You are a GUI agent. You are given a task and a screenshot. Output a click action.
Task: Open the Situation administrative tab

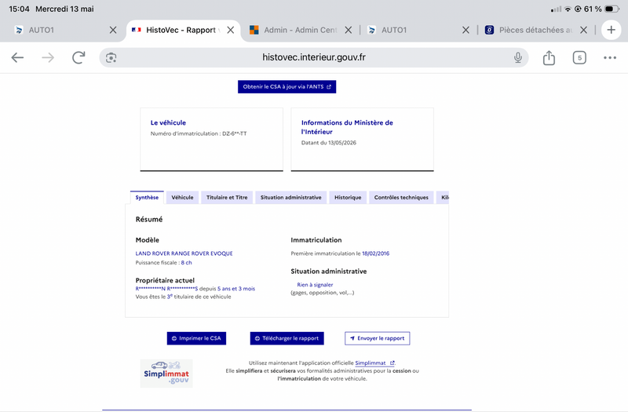click(x=290, y=198)
